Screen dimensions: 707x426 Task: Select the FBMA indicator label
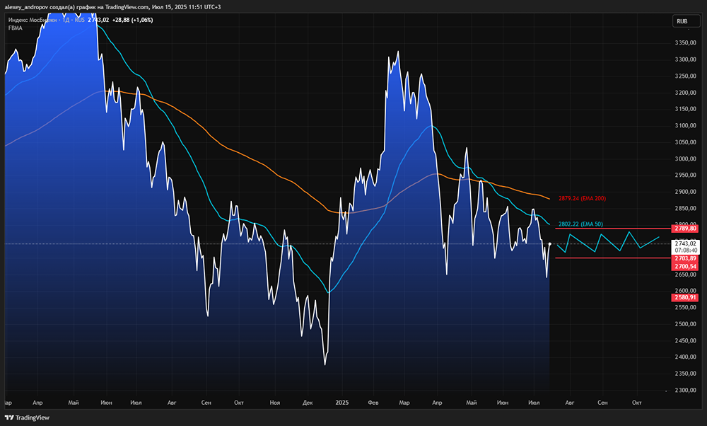click(15, 28)
